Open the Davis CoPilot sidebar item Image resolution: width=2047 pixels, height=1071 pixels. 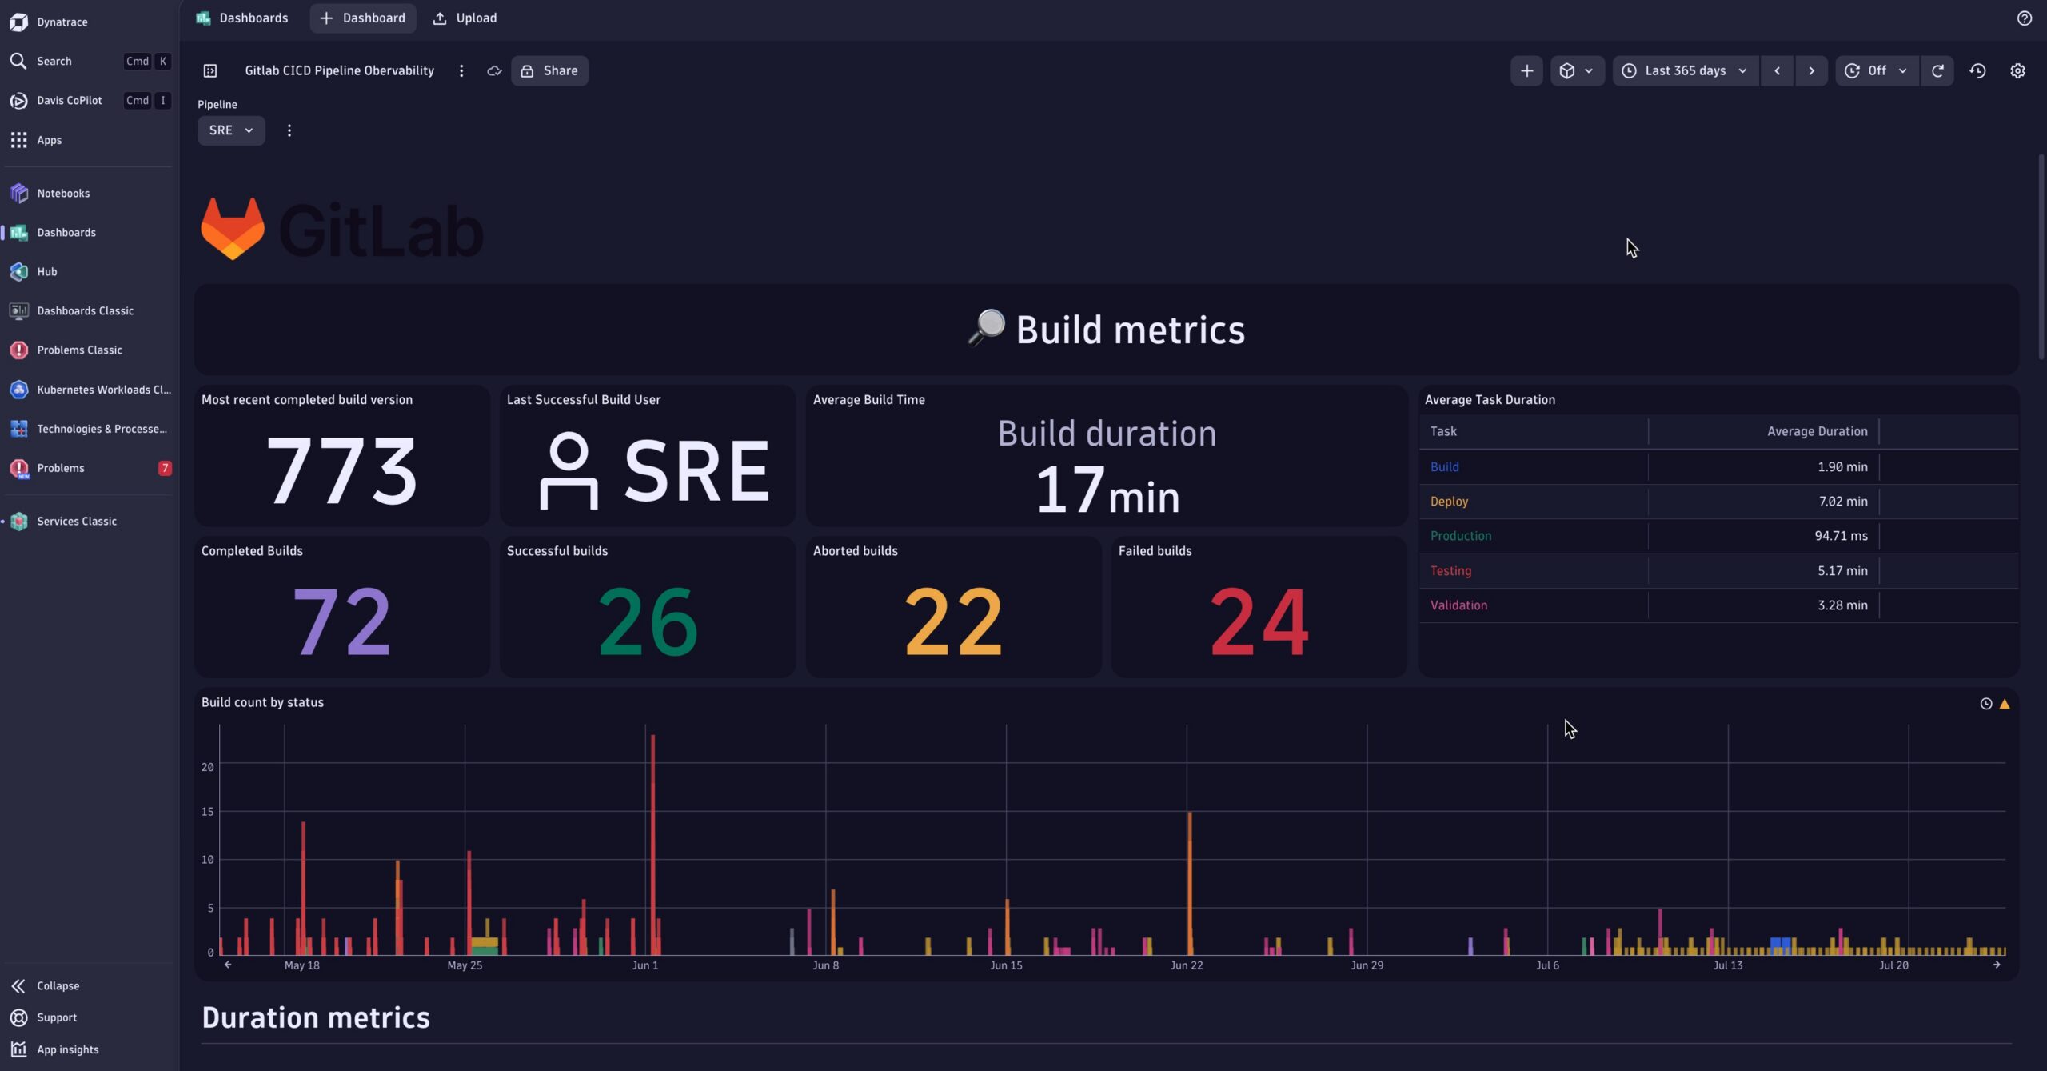click(69, 100)
